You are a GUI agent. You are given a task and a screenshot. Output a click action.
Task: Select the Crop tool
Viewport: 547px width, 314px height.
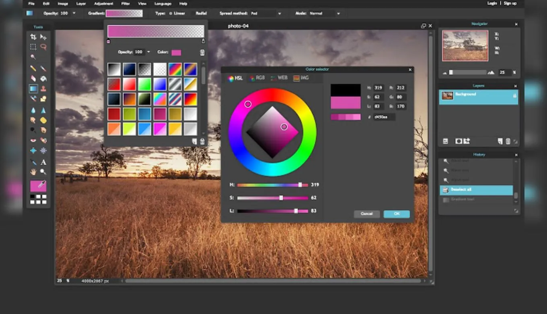pyautogui.click(x=33, y=37)
